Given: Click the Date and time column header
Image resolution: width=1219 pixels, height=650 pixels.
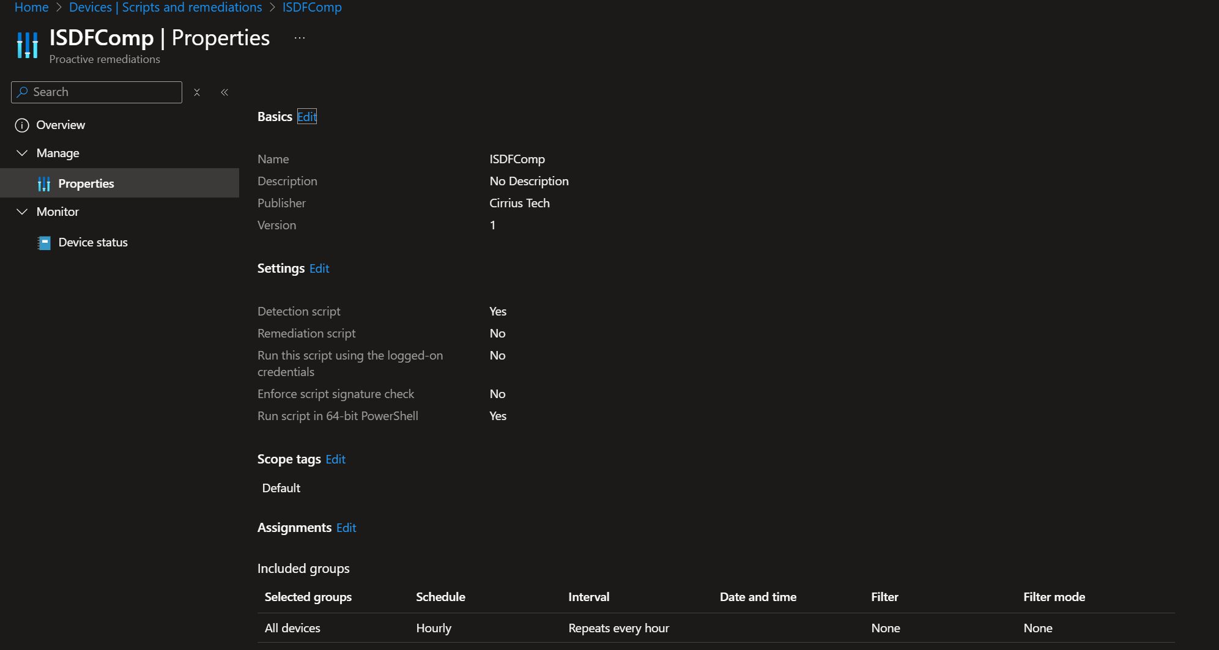Looking at the screenshot, I should (x=758, y=597).
